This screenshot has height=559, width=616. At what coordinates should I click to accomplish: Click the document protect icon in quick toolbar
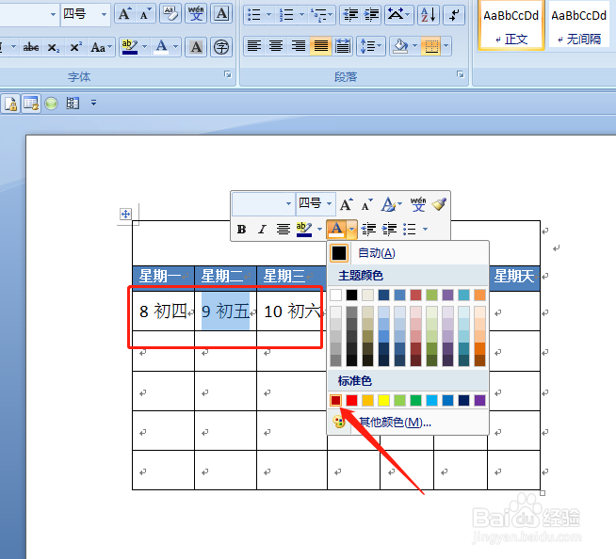coord(10,104)
